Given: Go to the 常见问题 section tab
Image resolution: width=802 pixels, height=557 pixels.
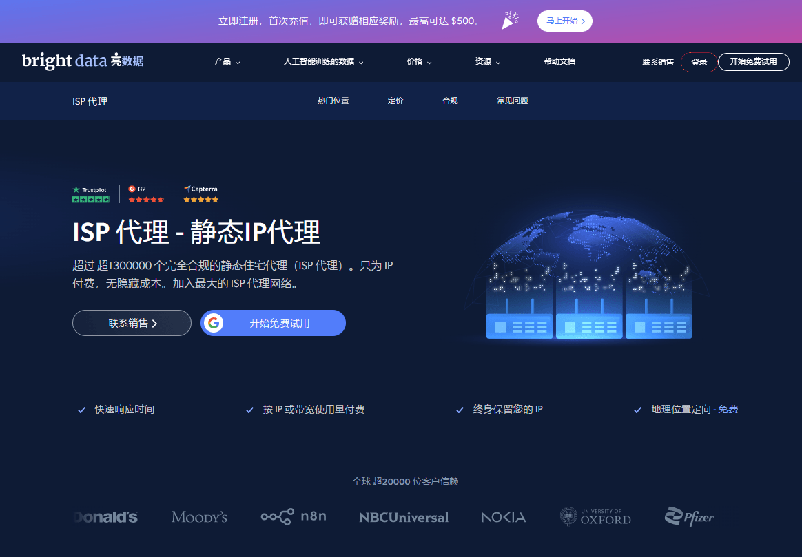Looking at the screenshot, I should pos(513,101).
